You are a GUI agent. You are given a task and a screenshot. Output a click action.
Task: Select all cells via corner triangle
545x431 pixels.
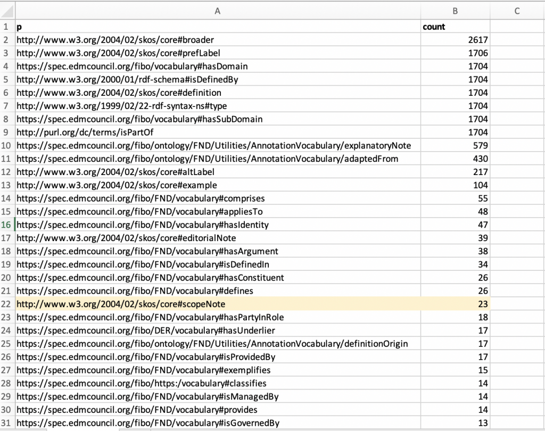[x=7, y=11]
